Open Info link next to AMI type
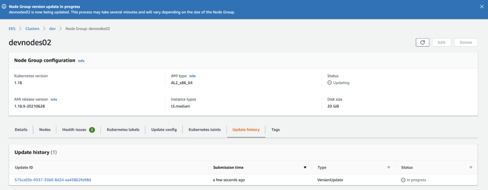The height and width of the screenshot is (190, 488). (193, 76)
